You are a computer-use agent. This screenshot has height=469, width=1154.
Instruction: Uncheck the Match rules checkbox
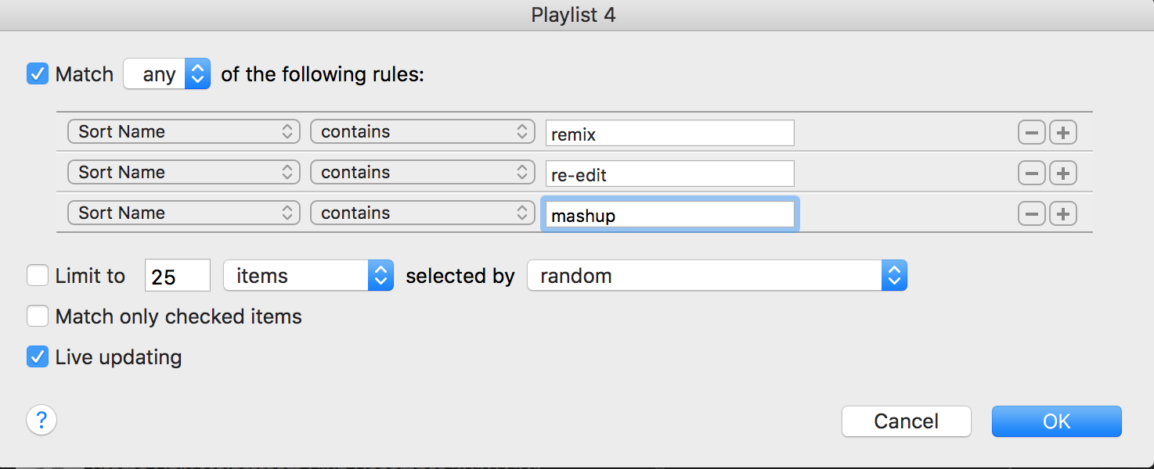[x=38, y=74]
